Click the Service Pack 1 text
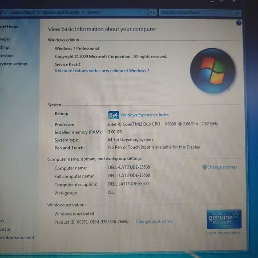258x258 pixels. [x=68, y=64]
